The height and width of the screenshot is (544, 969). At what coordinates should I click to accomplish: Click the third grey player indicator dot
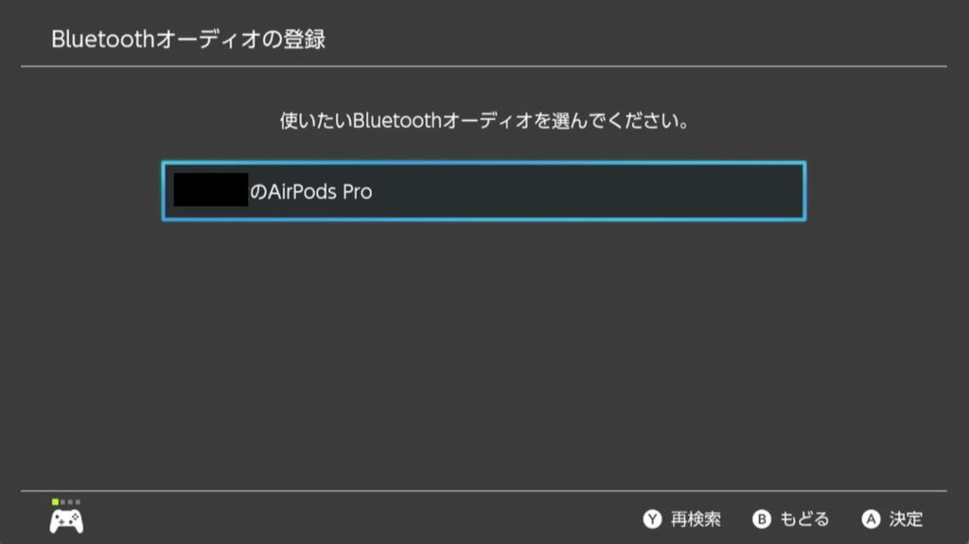point(70,502)
